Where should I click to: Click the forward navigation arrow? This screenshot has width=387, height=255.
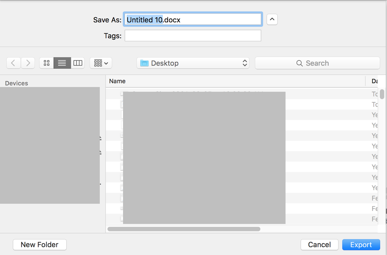tap(28, 63)
